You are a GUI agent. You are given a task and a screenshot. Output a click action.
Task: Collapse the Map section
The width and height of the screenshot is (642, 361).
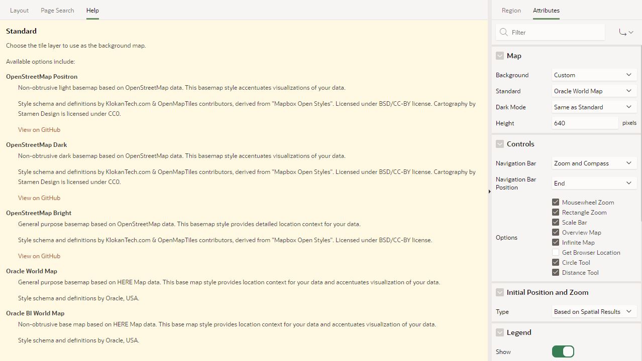pyautogui.click(x=500, y=56)
